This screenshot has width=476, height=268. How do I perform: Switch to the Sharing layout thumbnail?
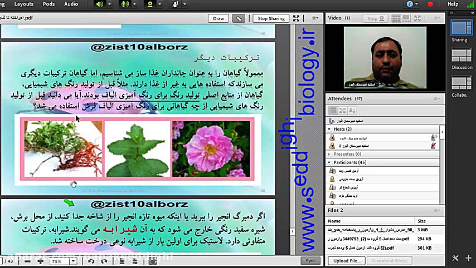pyautogui.click(x=461, y=28)
